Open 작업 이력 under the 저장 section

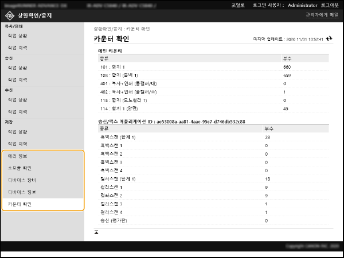[x=18, y=144]
